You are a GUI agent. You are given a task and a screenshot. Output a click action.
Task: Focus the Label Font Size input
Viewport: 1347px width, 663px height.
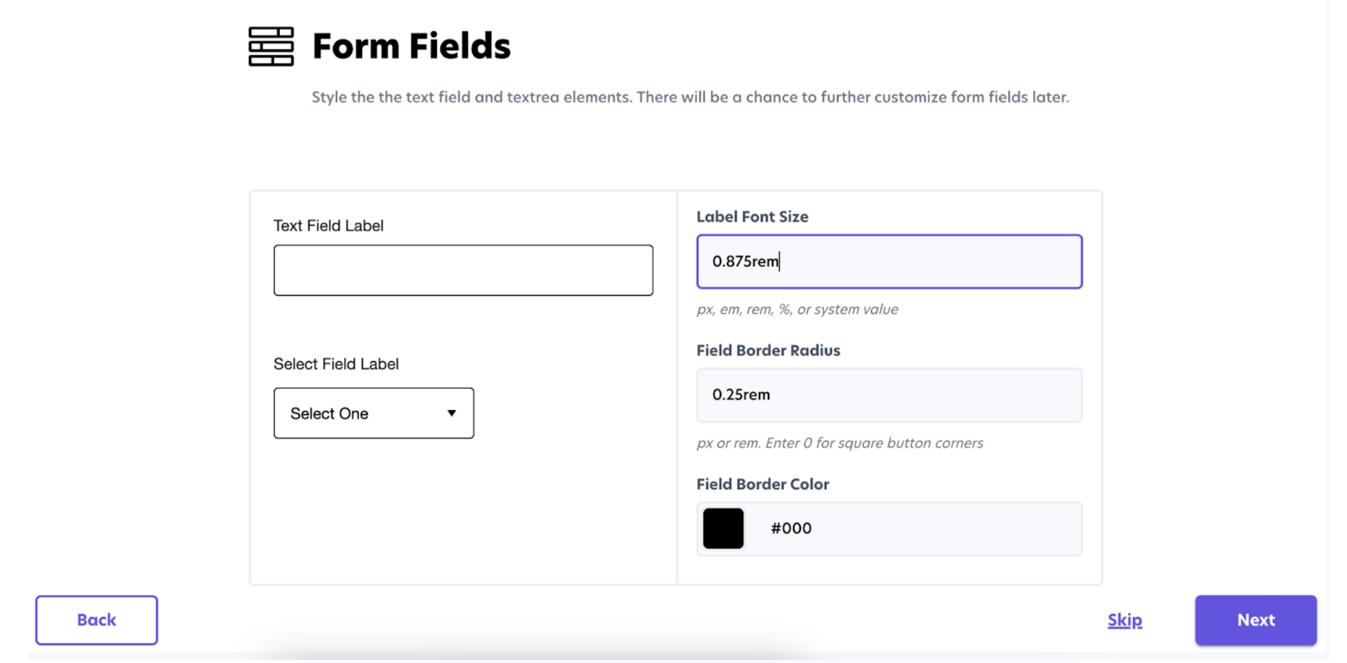click(889, 261)
